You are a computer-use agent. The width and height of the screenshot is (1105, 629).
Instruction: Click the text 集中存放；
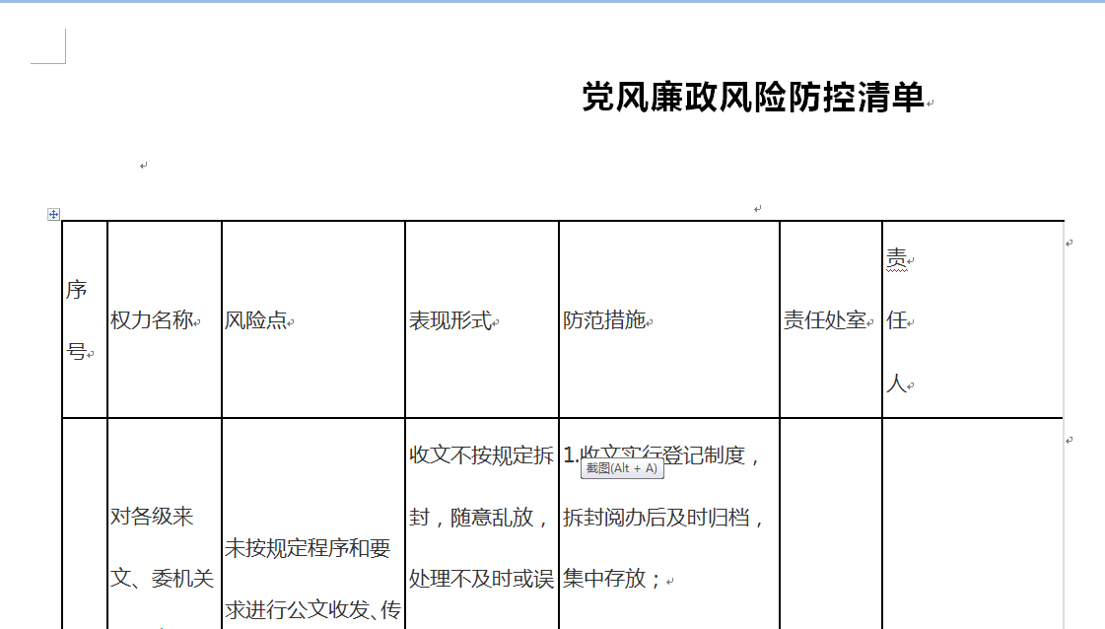coord(612,579)
